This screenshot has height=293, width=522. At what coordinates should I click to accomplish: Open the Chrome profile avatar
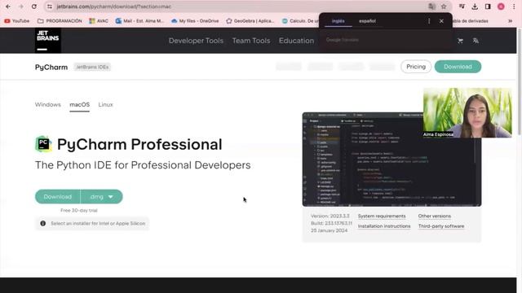coord(501,7)
